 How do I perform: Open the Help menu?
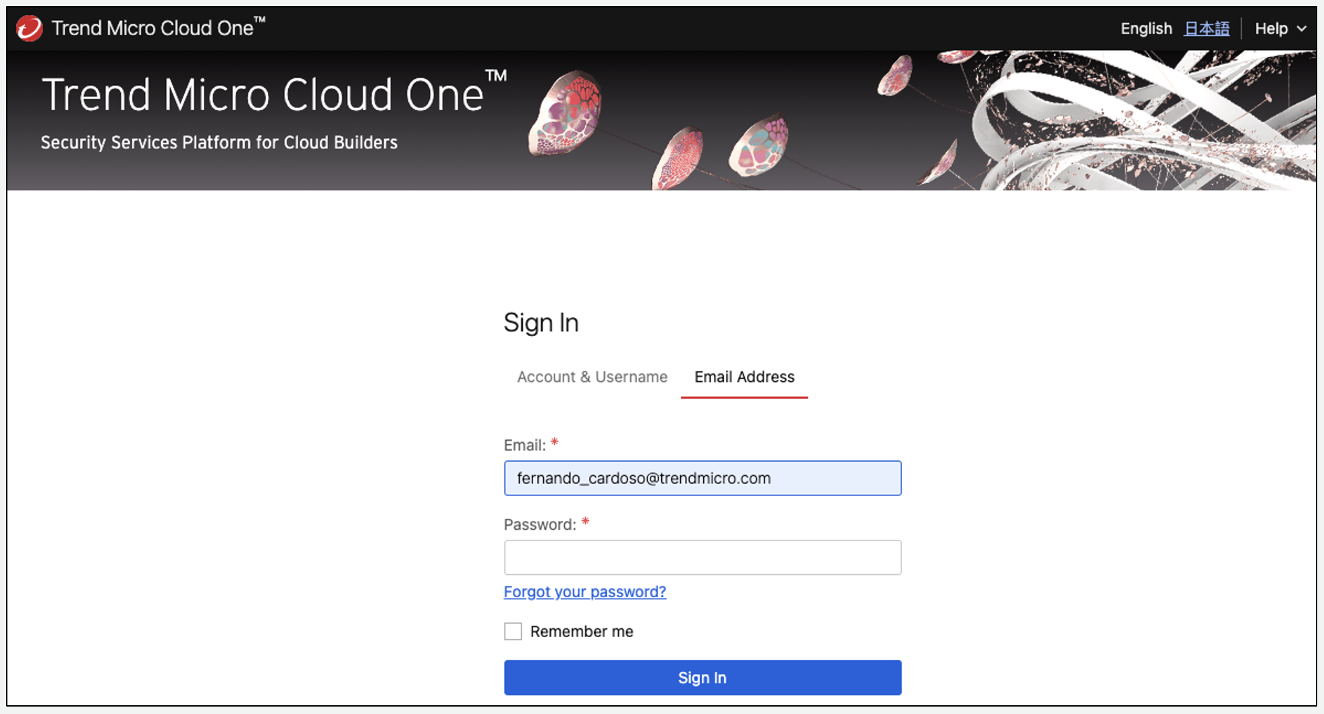click(x=1271, y=28)
